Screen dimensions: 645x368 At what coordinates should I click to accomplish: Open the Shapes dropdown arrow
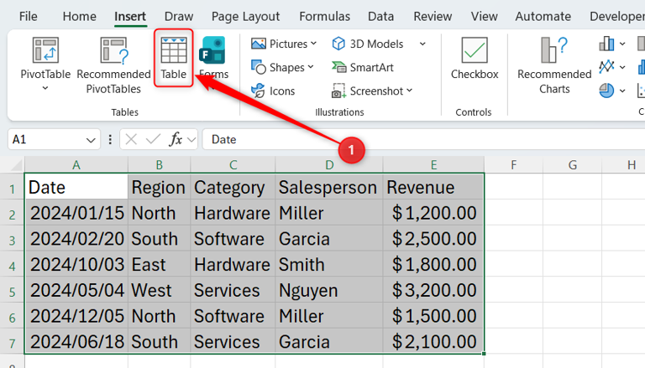coord(311,66)
